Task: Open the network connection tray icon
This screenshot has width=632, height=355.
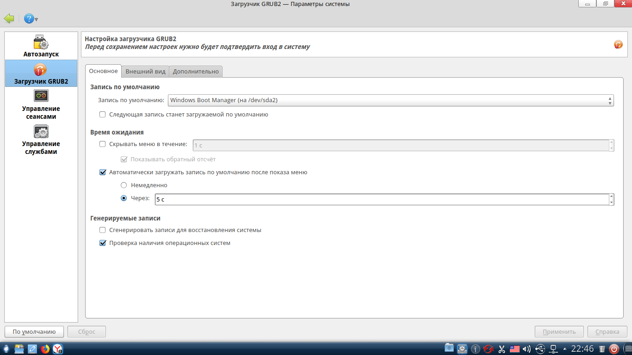Action: click(553, 349)
